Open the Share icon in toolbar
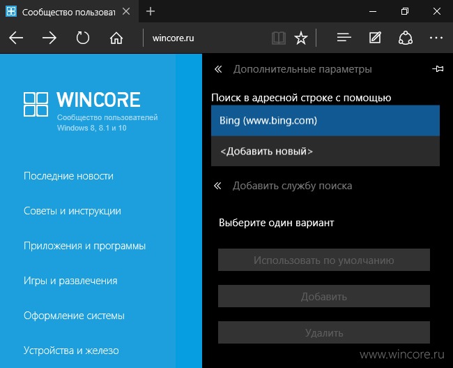This screenshot has height=368, width=453. 406,38
